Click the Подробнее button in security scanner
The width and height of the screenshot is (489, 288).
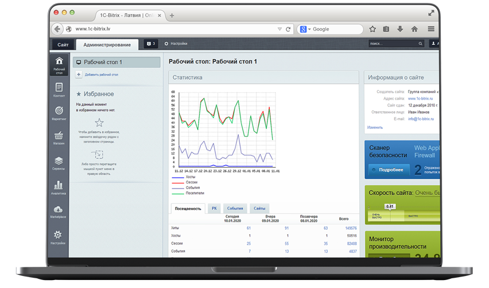pyautogui.click(x=390, y=169)
